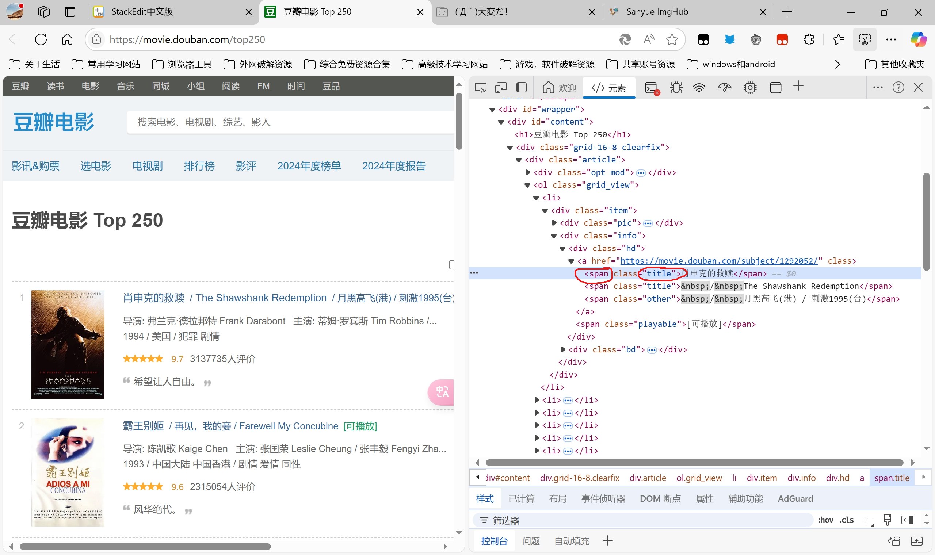Toggle the .cls class editor button
935x555 pixels.
(846, 520)
